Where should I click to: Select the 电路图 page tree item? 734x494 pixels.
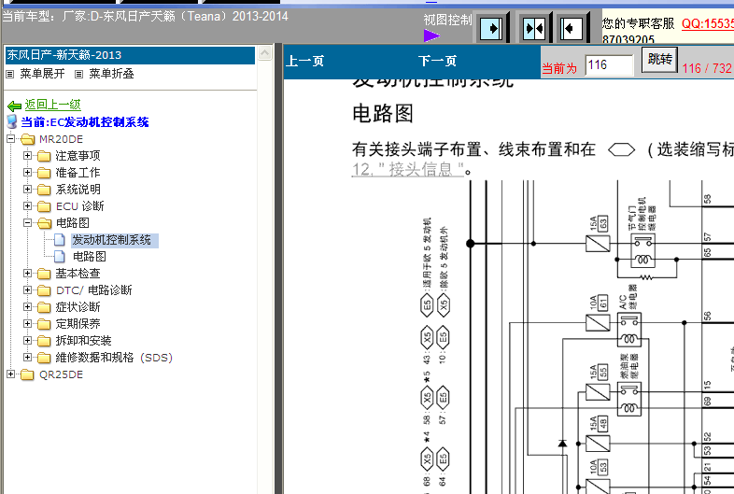click(90, 257)
